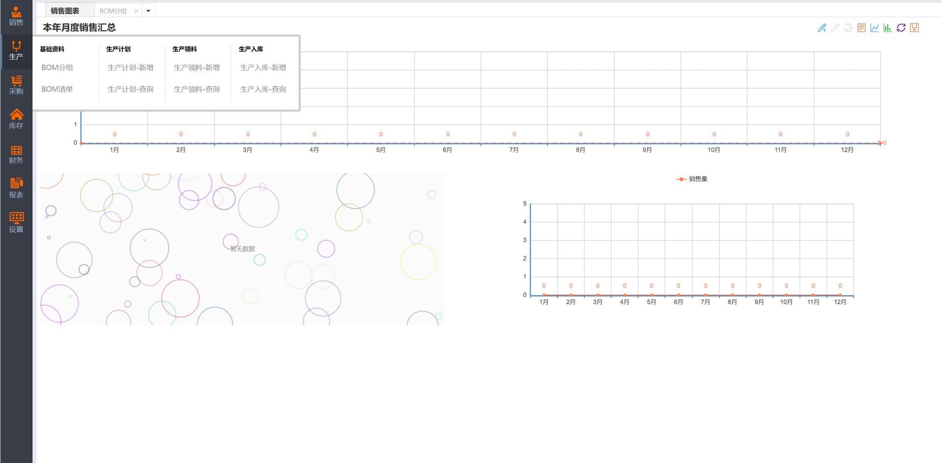942x463 pixels.
Task: Click the 7月 label in the 销售量 chart
Action: pyautogui.click(x=705, y=302)
